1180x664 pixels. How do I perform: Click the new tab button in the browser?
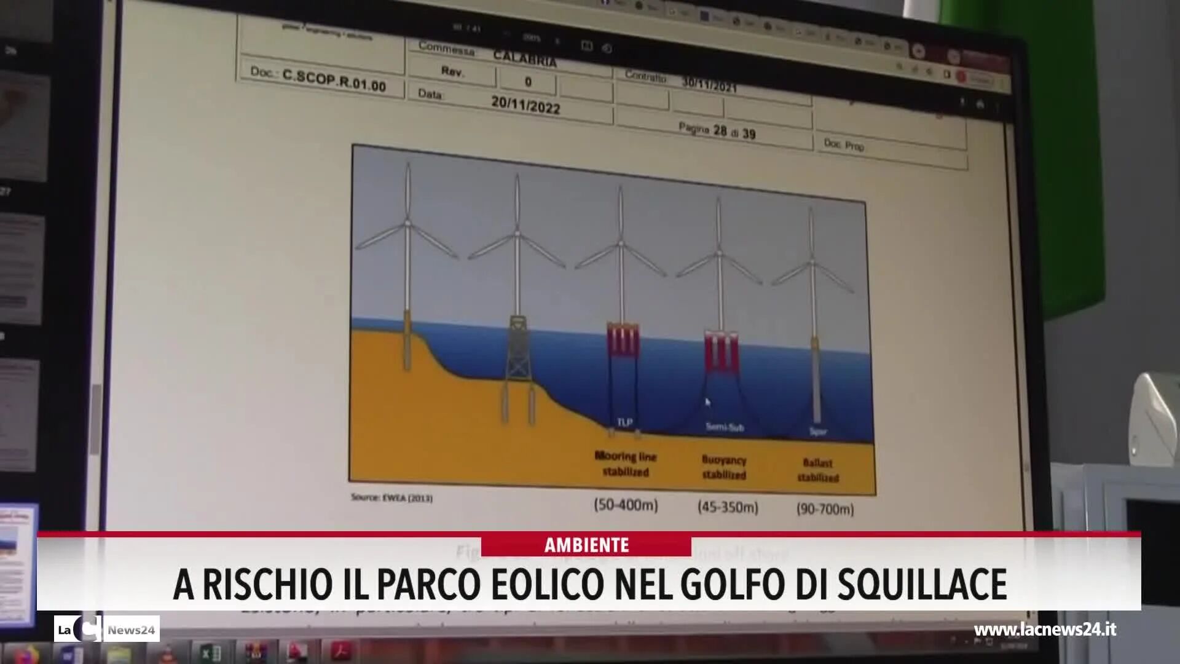coord(919,51)
